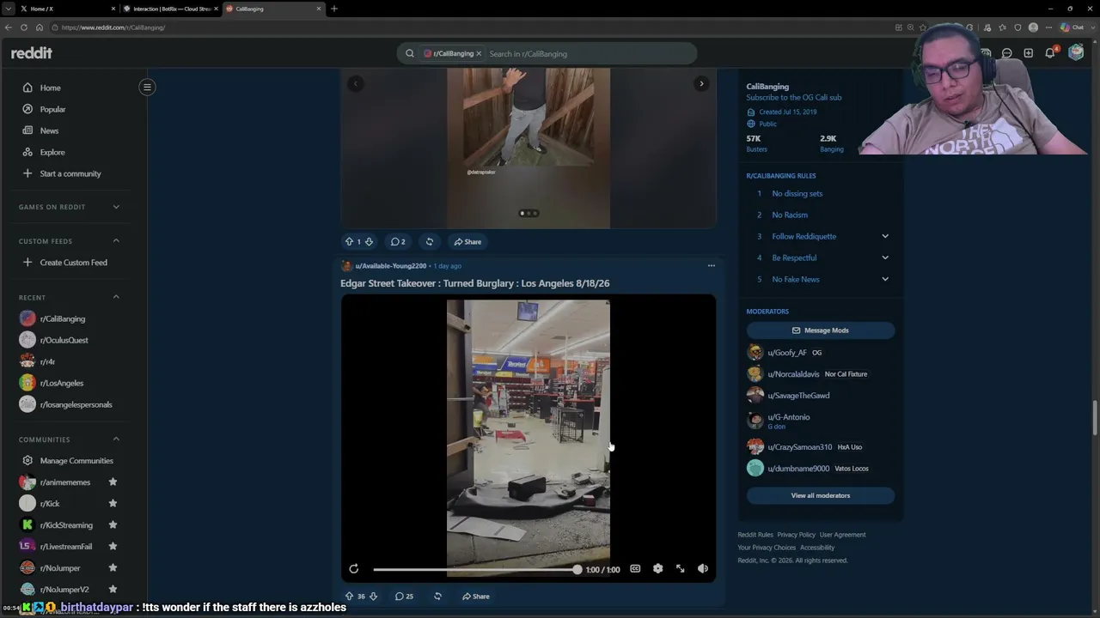Open the browser tab search dropdown
Image resolution: width=1100 pixels, height=618 pixels.
point(8,9)
